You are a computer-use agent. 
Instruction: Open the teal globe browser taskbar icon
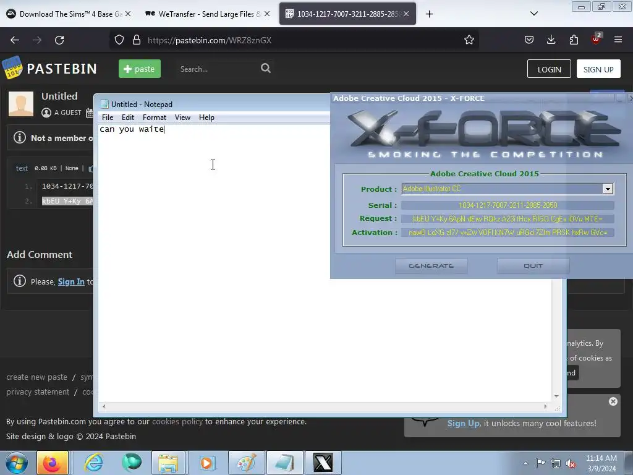(x=132, y=463)
